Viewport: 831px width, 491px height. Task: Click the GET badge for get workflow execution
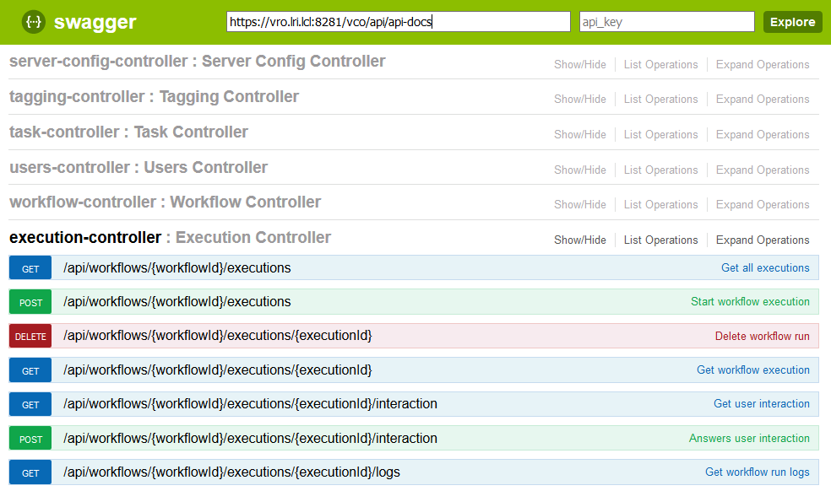30,370
